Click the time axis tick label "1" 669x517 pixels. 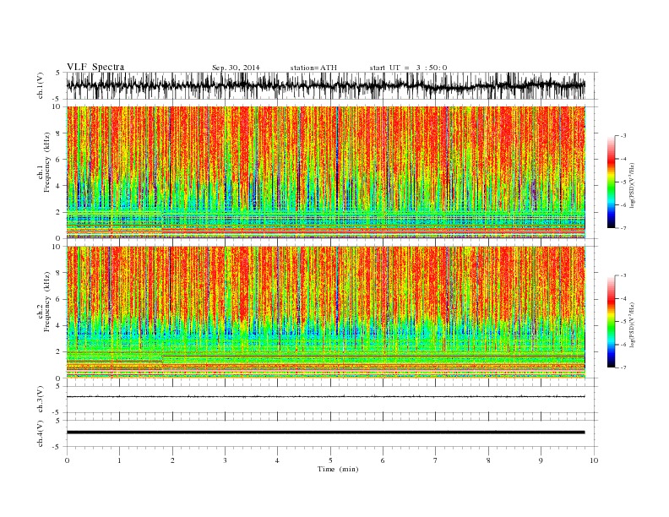pos(120,460)
